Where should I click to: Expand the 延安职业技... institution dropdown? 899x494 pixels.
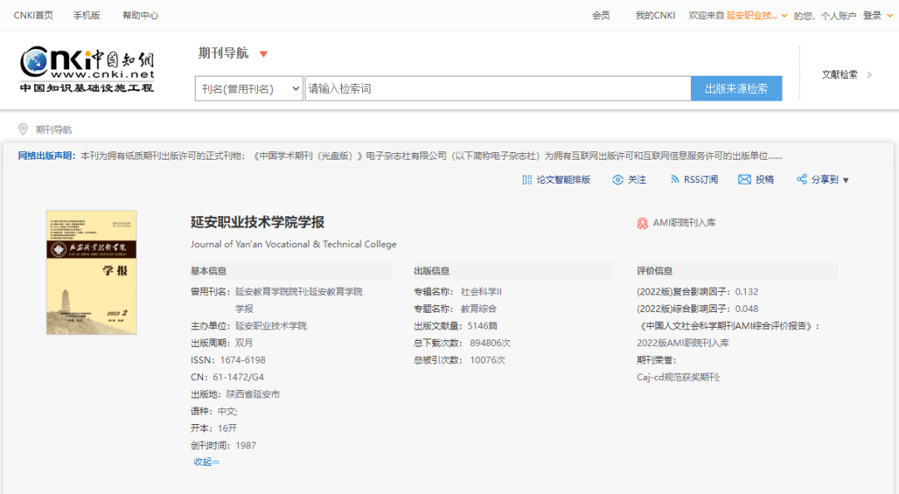[x=784, y=16]
